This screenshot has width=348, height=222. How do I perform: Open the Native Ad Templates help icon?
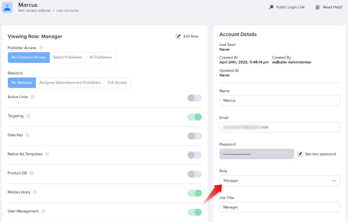[47, 154]
